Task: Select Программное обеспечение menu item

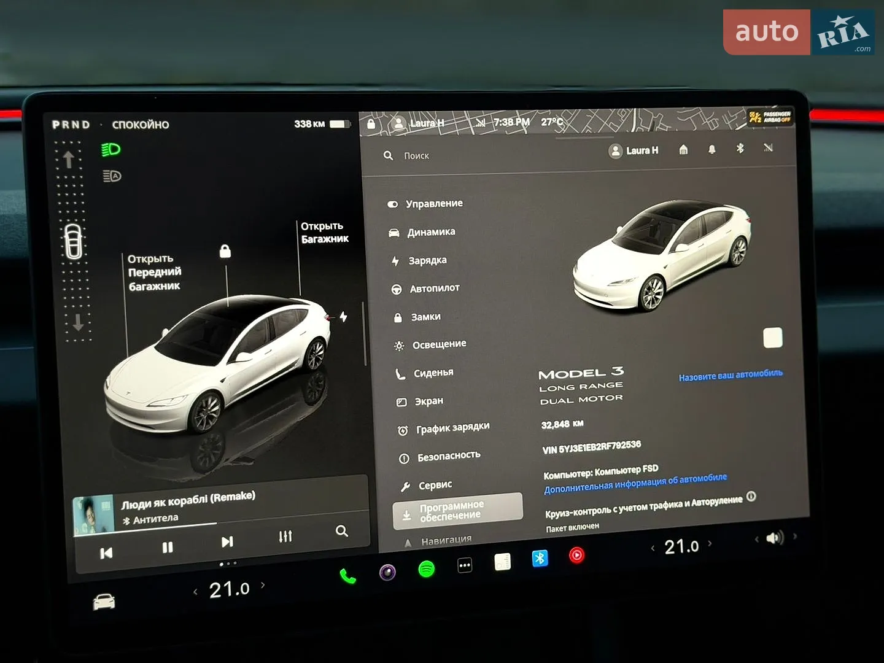Action: click(458, 511)
